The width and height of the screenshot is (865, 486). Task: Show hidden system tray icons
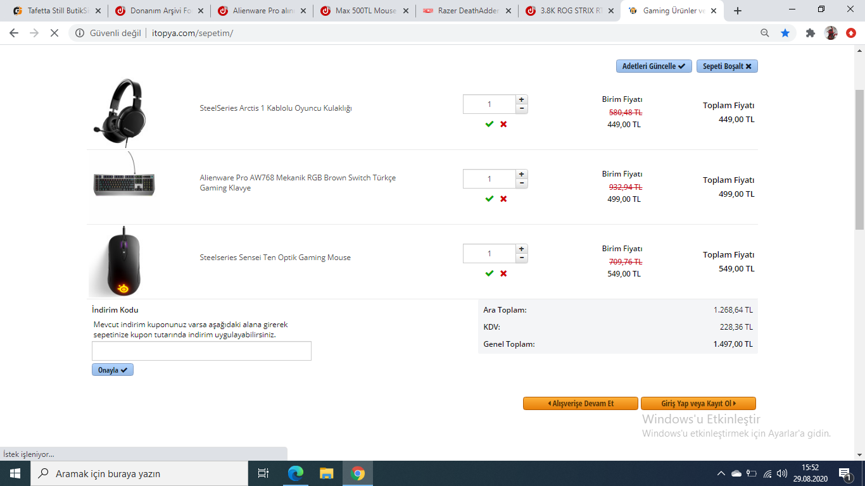tap(721, 473)
